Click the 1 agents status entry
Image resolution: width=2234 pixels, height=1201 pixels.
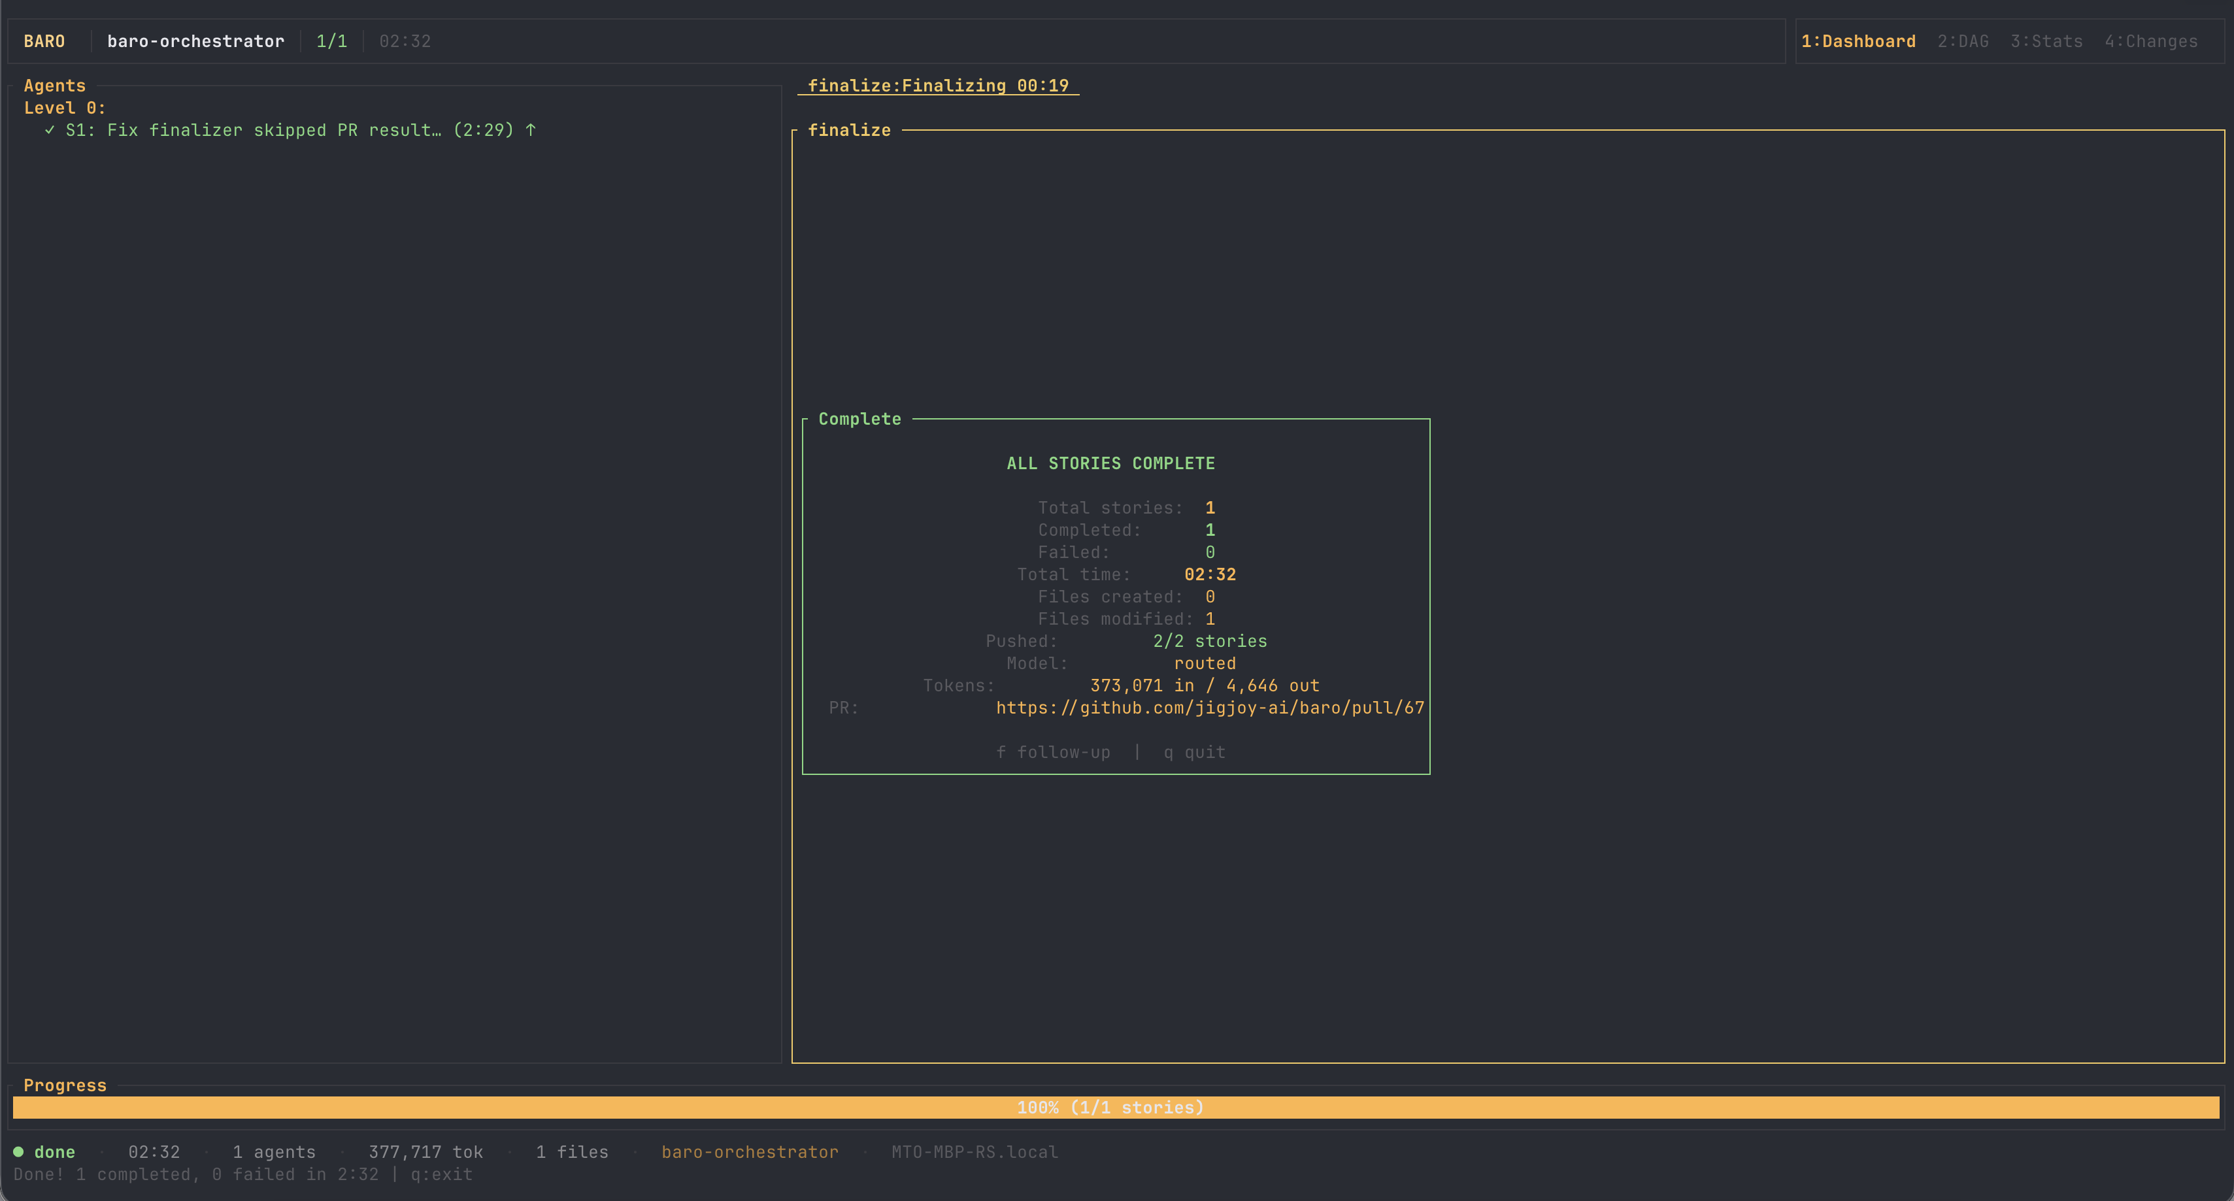coord(274,1151)
